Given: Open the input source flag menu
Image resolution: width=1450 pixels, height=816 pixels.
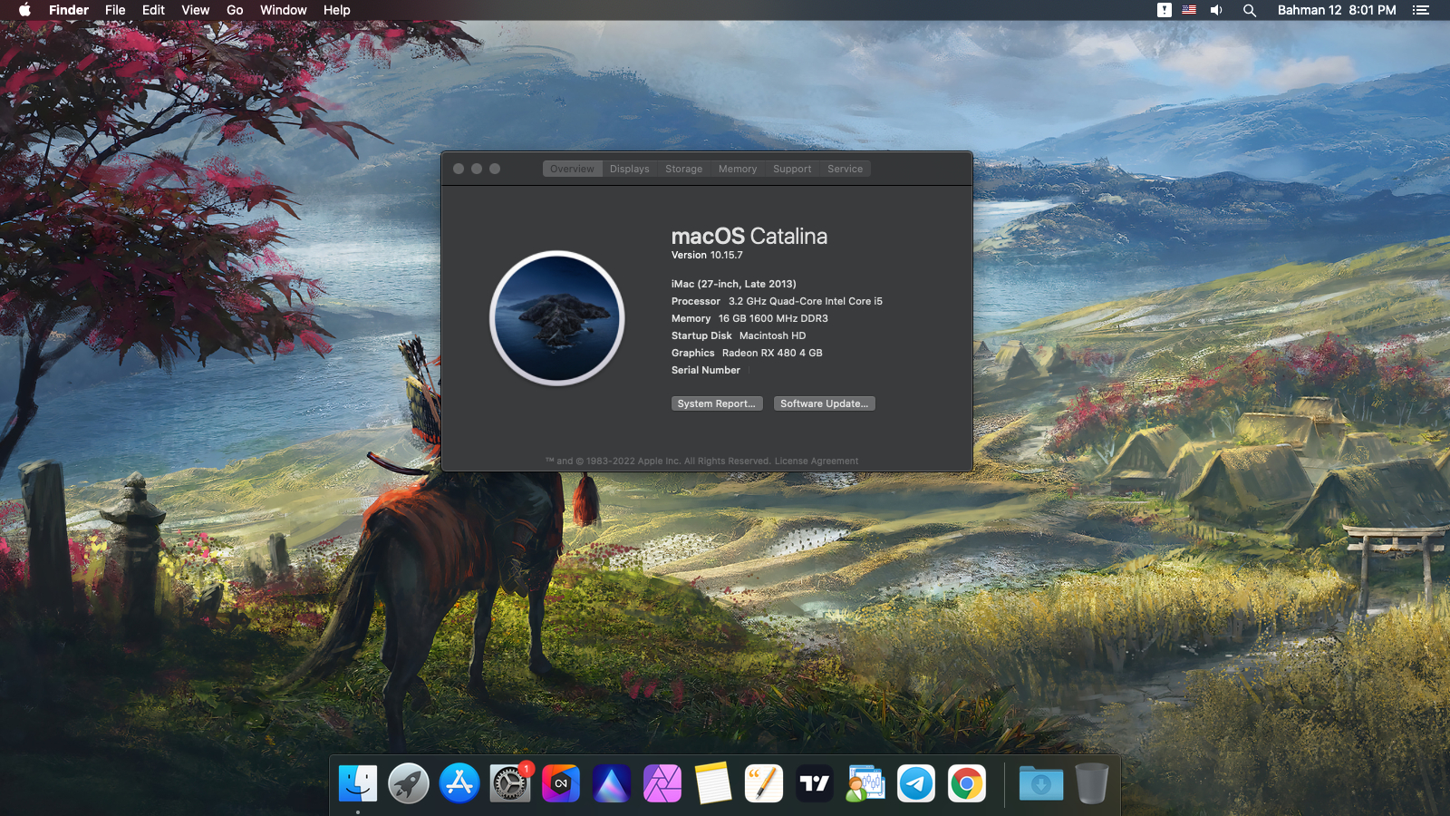Looking at the screenshot, I should [1189, 10].
